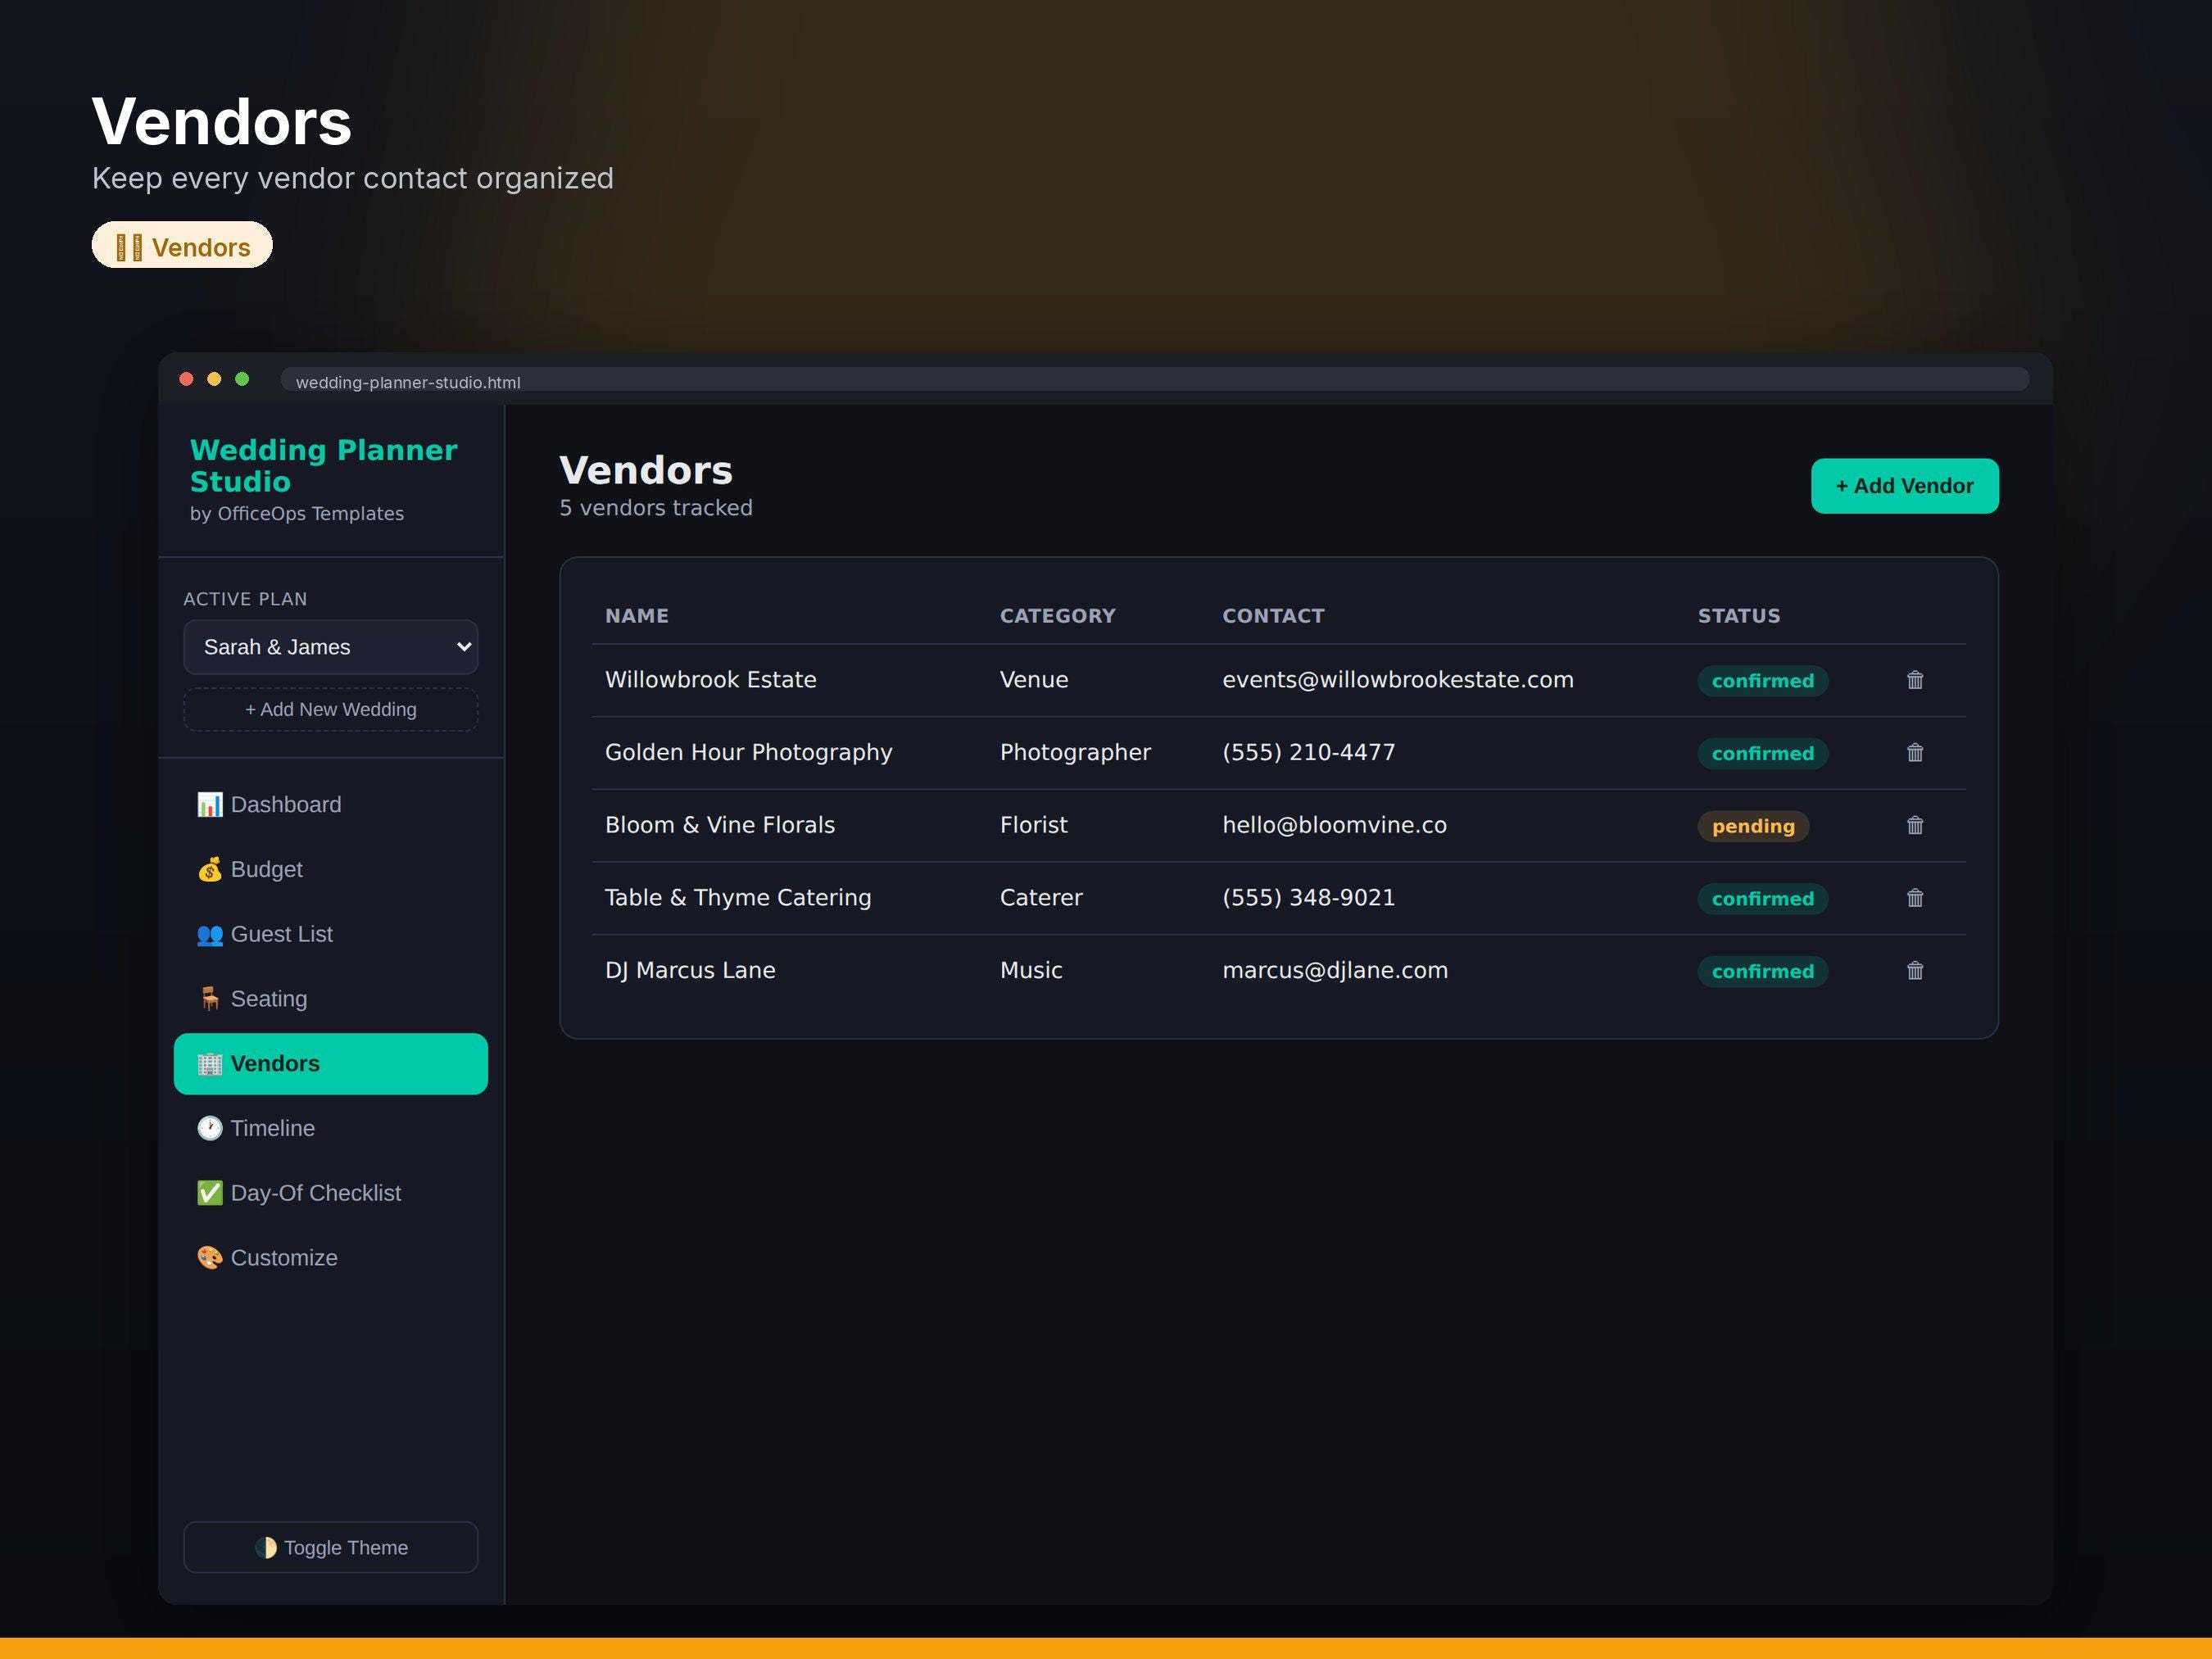This screenshot has width=2212, height=1659.
Task: Click the STATUS column header
Action: pos(1738,616)
